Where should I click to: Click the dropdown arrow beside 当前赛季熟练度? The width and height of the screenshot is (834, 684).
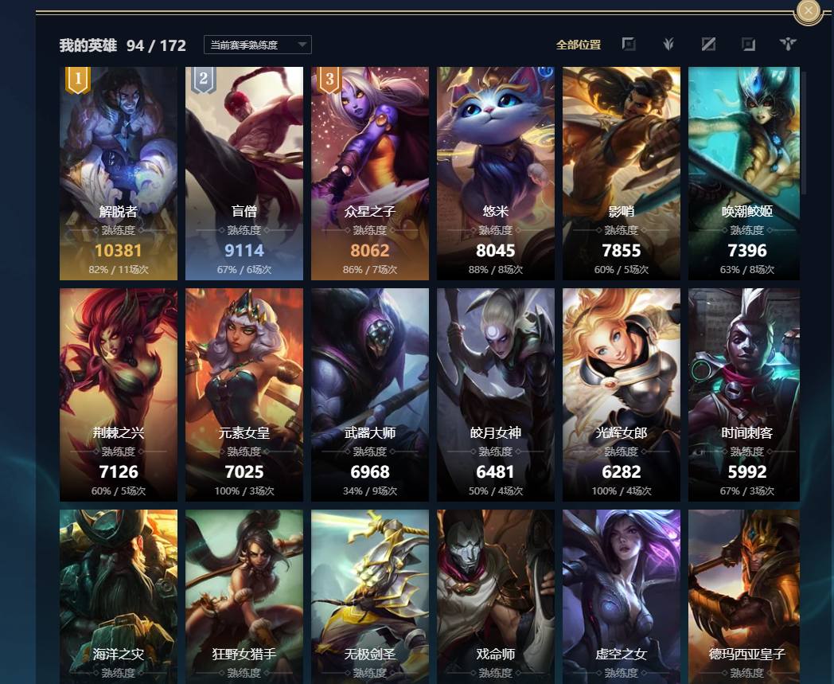[302, 45]
